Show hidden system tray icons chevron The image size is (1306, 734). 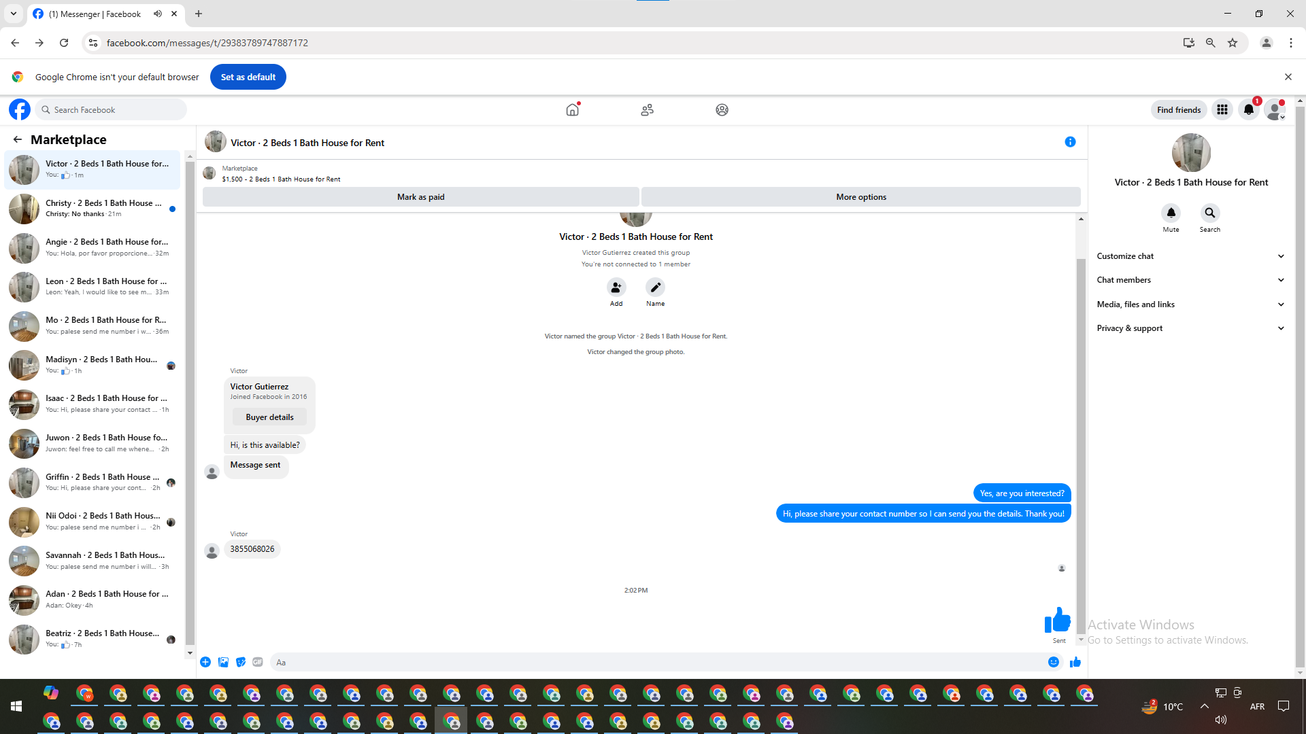[1205, 707]
